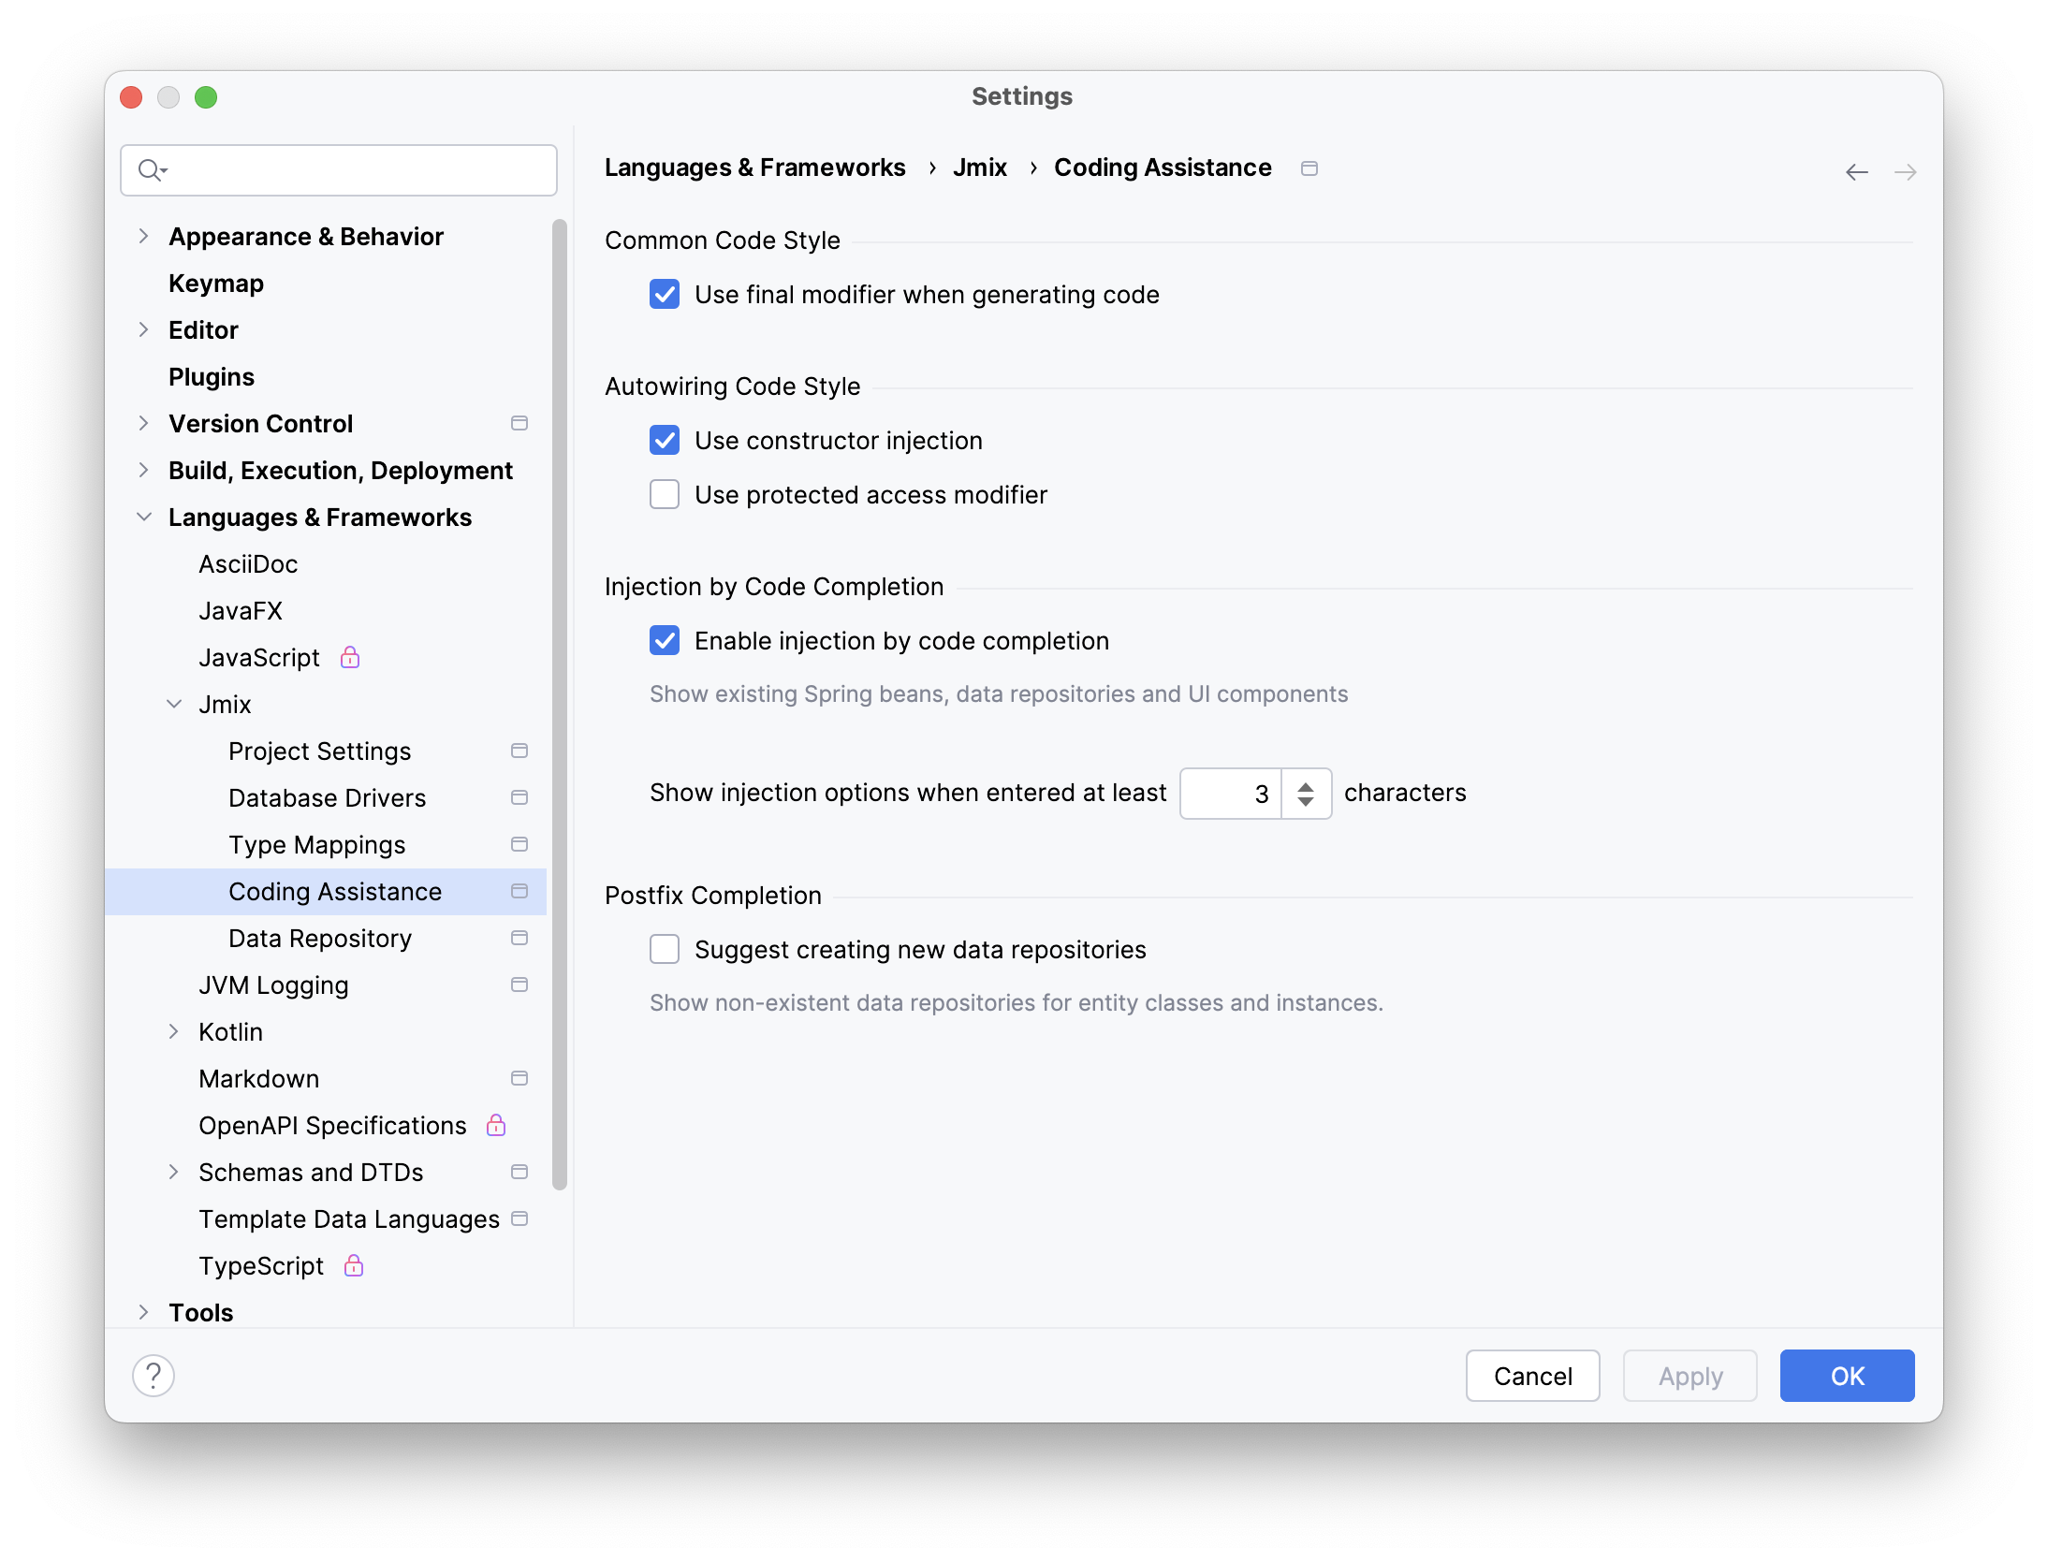
Task: Click the back navigation arrow
Action: [x=1857, y=171]
